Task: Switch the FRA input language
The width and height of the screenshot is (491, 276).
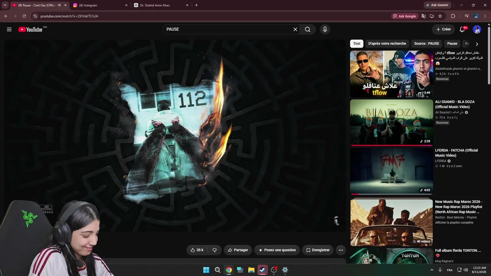Action: click(x=450, y=270)
